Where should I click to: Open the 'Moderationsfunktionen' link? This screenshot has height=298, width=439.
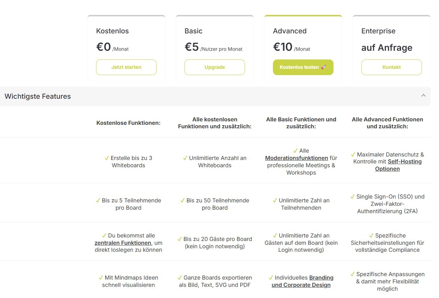coord(296,158)
